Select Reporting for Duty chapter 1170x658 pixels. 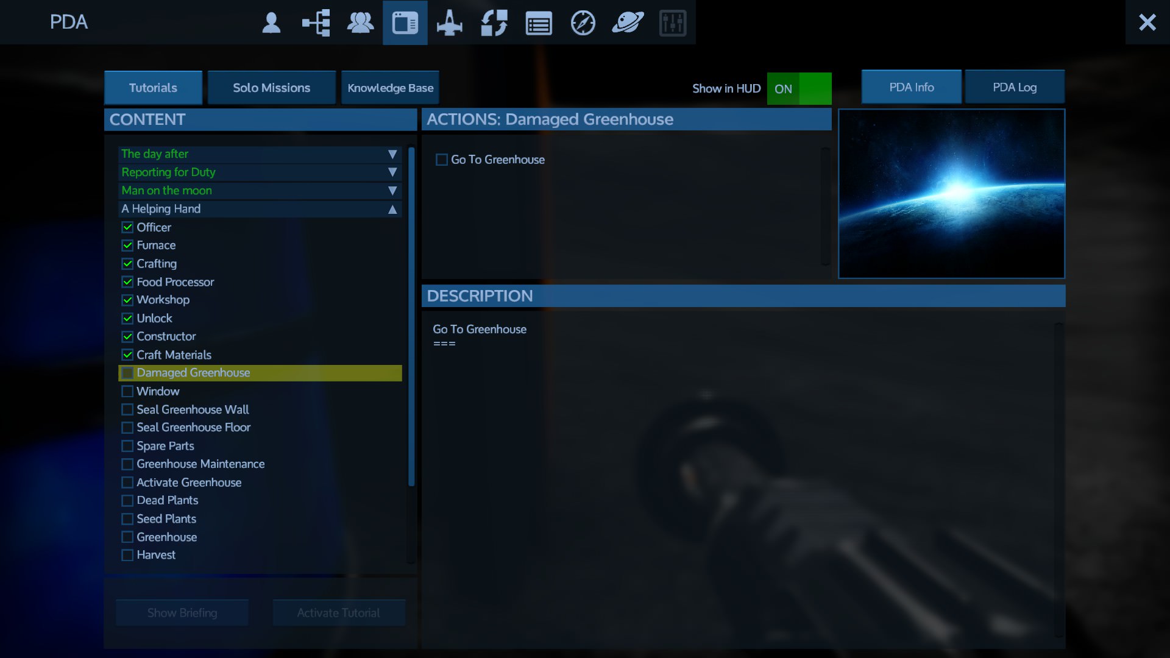pyautogui.click(x=260, y=172)
